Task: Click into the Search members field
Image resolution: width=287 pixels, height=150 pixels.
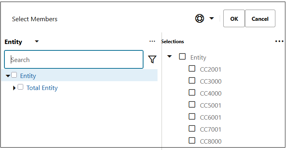Action: tap(74, 59)
